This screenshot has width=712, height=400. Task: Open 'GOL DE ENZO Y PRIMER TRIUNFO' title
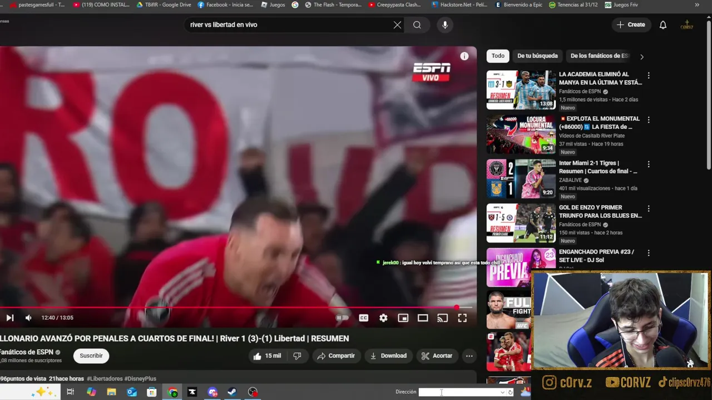point(600,212)
